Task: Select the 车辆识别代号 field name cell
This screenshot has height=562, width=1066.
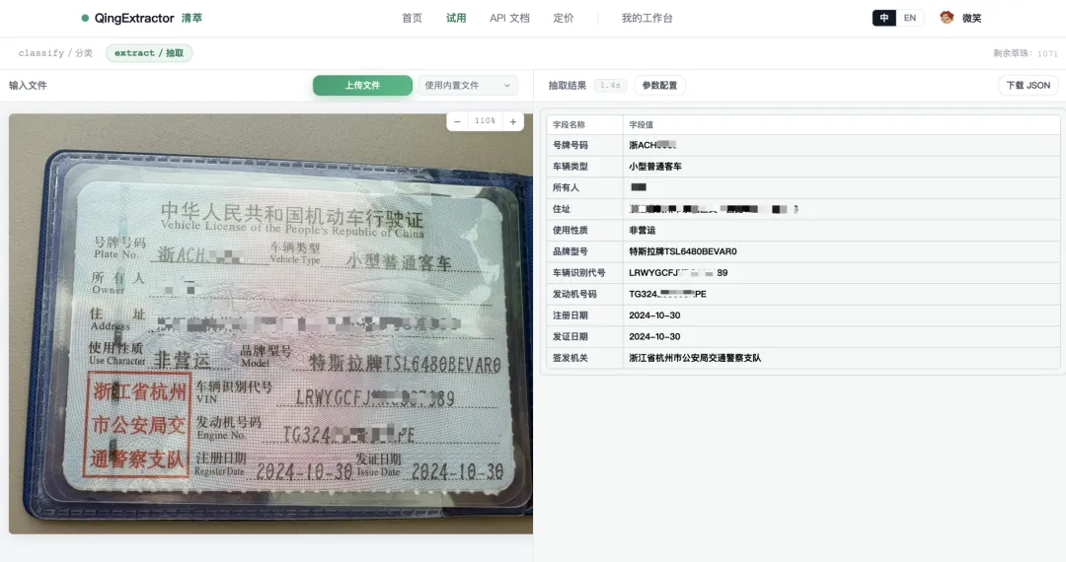Action: click(x=584, y=273)
